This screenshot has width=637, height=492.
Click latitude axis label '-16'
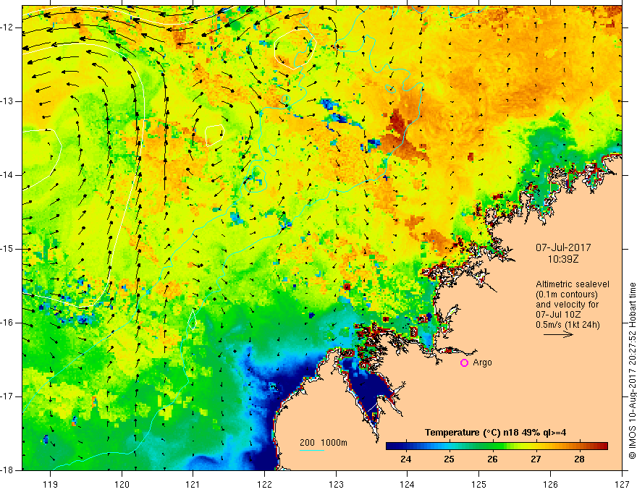point(7,323)
